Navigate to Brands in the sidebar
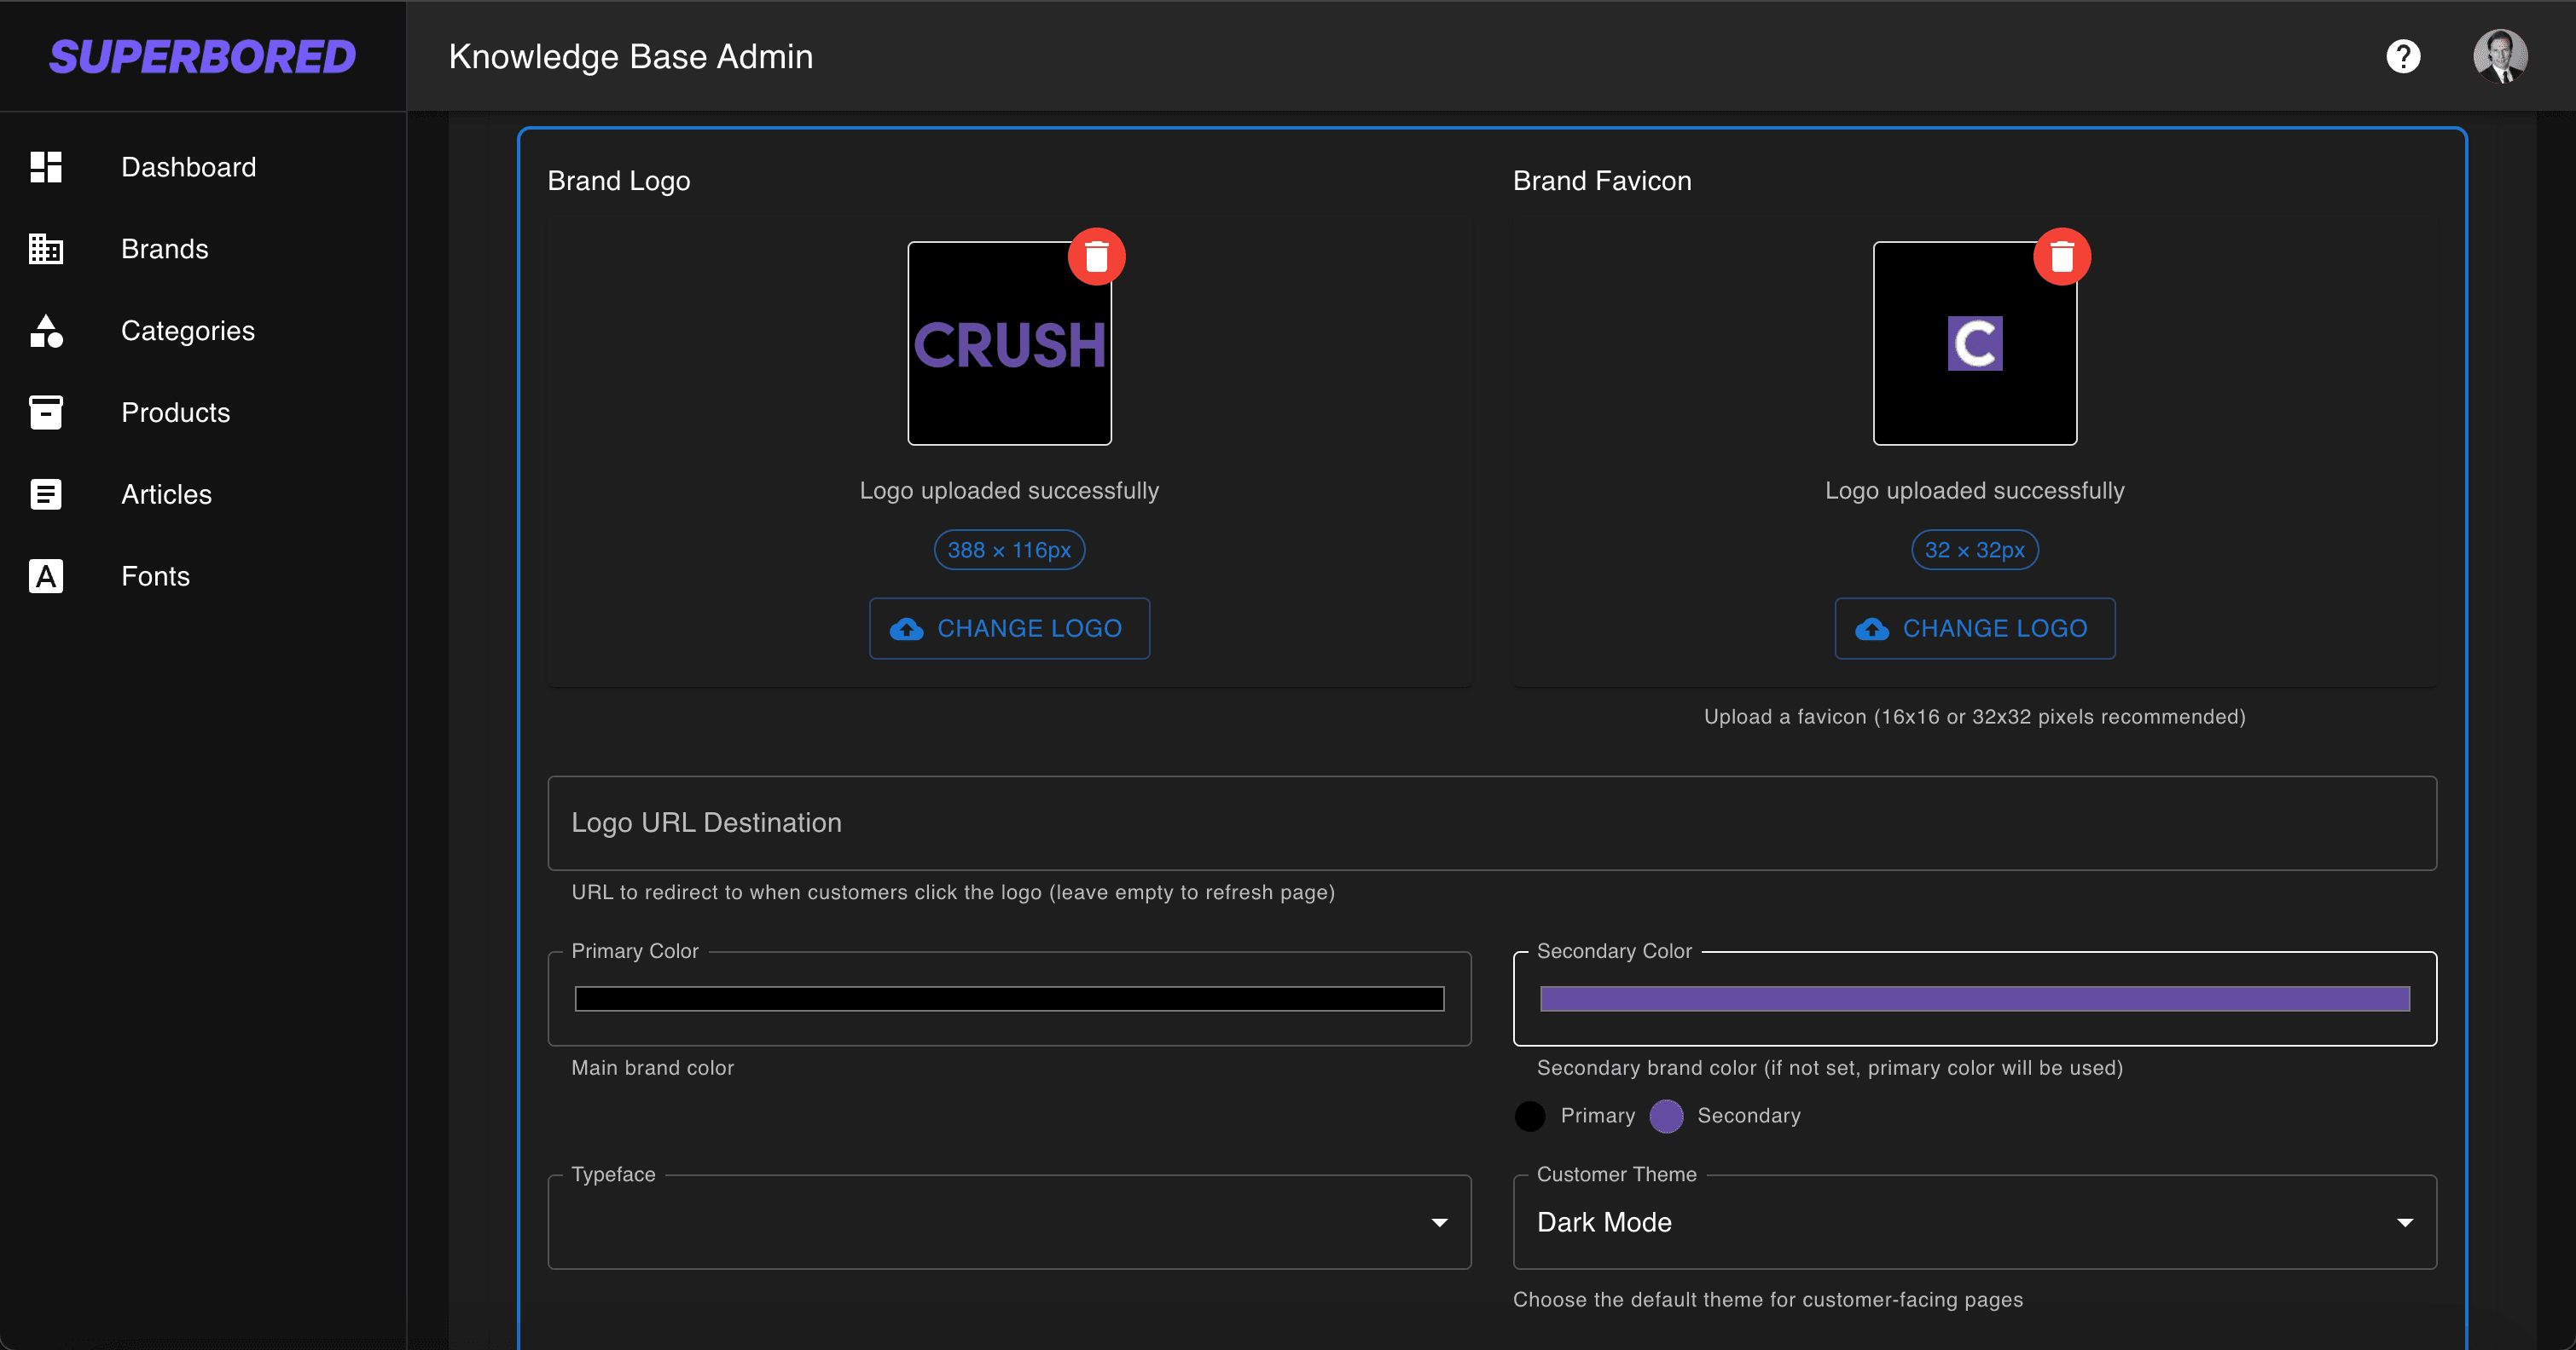This screenshot has height=1350, width=2576. coord(165,249)
